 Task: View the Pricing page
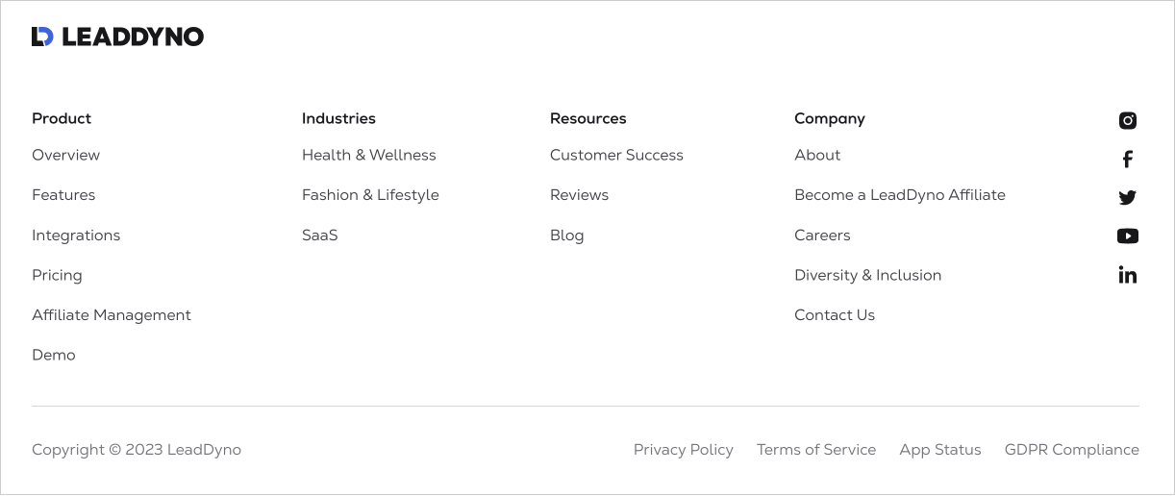(57, 275)
